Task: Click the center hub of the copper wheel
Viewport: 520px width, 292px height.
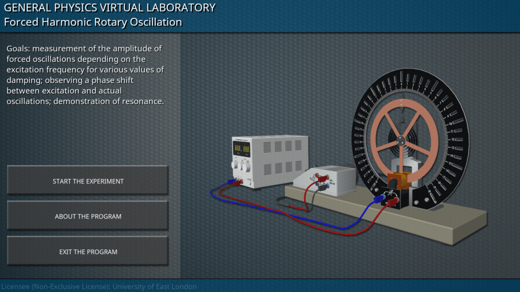Action: (401, 141)
